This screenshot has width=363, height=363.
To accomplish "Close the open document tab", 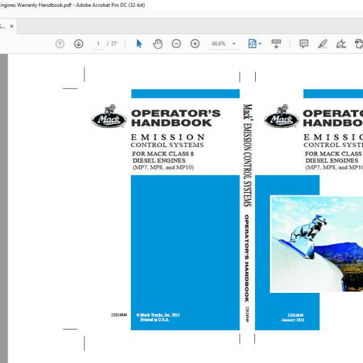I will pos(12,26).
